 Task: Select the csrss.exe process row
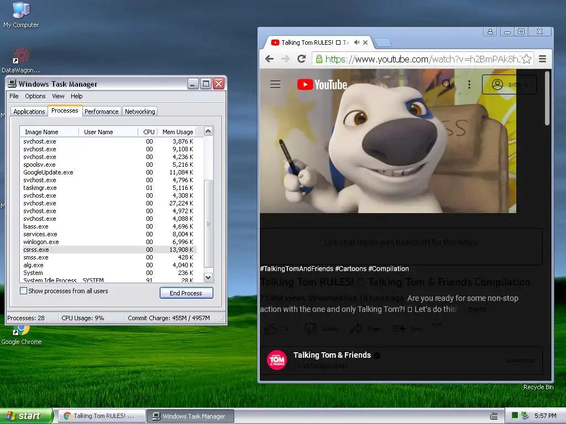coord(108,250)
